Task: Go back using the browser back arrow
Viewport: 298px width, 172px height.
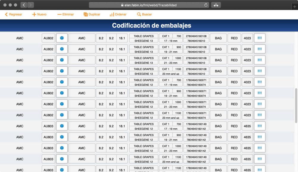Action: tap(24, 5)
